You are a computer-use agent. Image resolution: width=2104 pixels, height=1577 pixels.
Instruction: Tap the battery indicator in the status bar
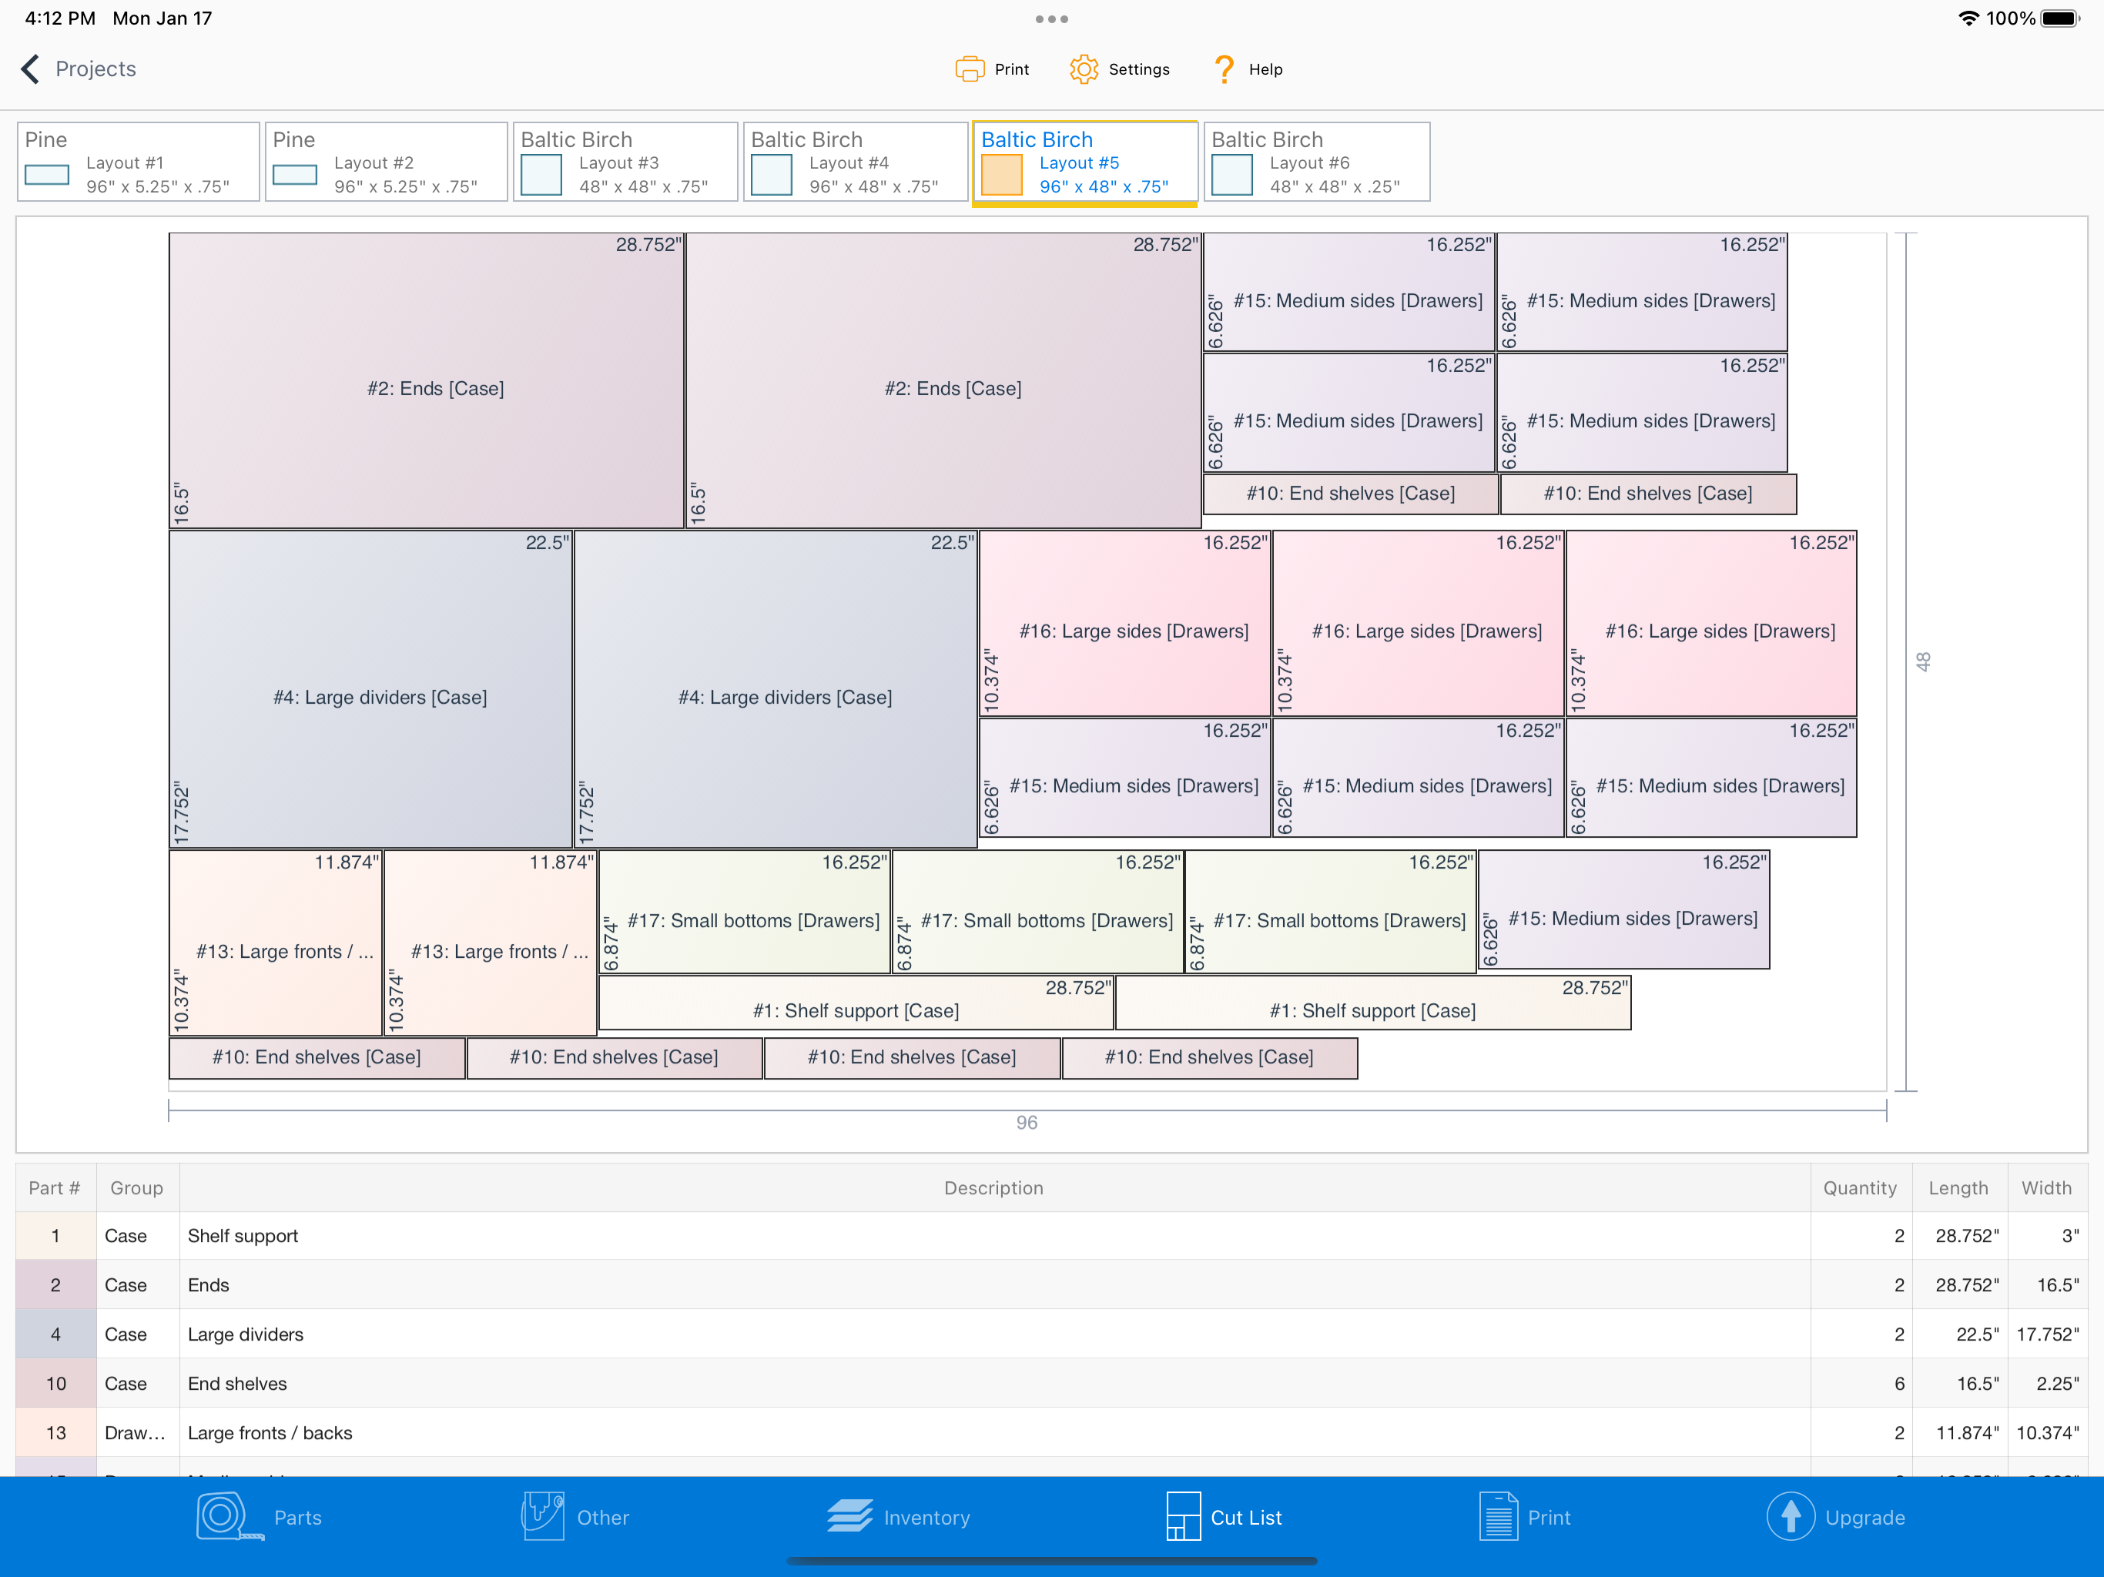pos(2061,18)
